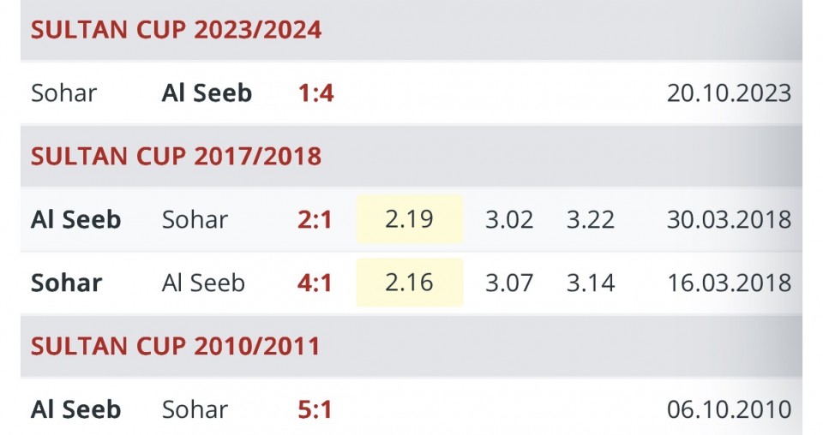
Task: Select the highlighted 2.19 odds
Action: [x=409, y=219]
